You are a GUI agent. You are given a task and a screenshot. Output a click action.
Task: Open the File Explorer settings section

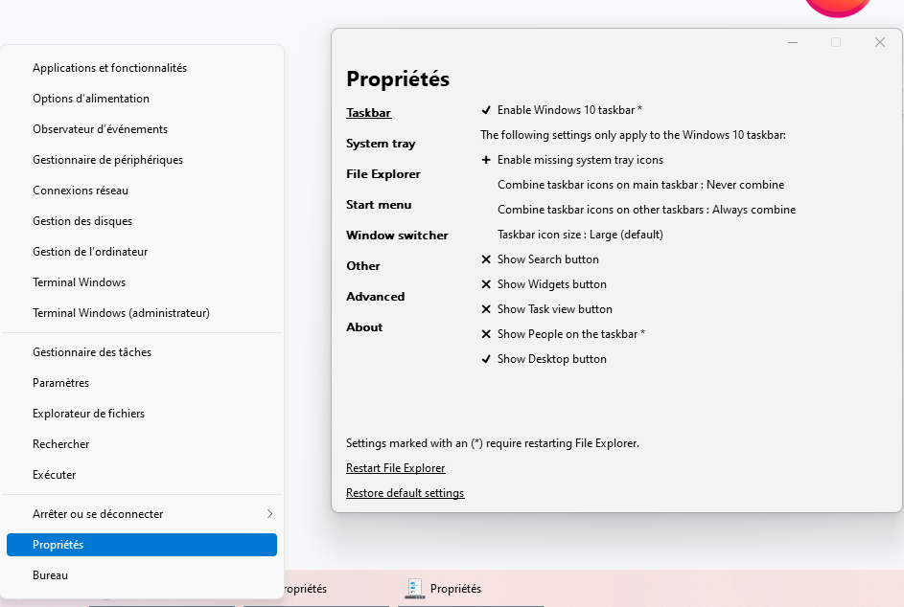pos(383,174)
